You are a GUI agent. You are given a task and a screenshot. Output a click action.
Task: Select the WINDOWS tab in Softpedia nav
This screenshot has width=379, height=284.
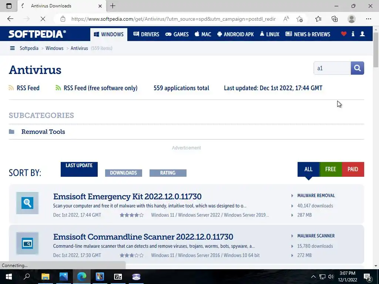point(109,34)
